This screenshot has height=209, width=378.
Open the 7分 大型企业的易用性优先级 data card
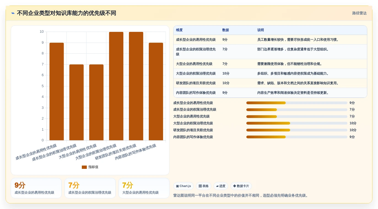tap(144, 188)
